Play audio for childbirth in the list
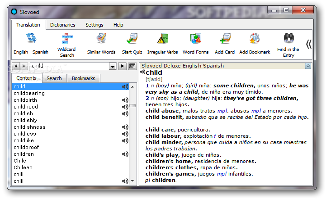 pos(125,100)
